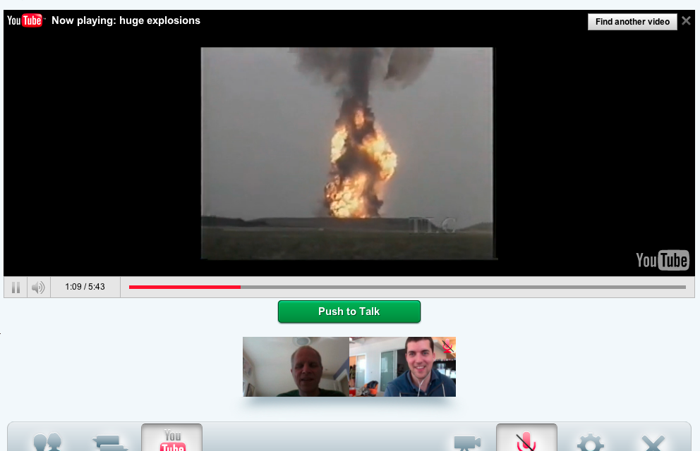Seek within the red video progress bar
The image size is (700, 451).
point(185,288)
